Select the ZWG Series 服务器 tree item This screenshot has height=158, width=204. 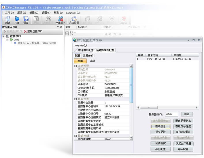[x=37, y=43]
